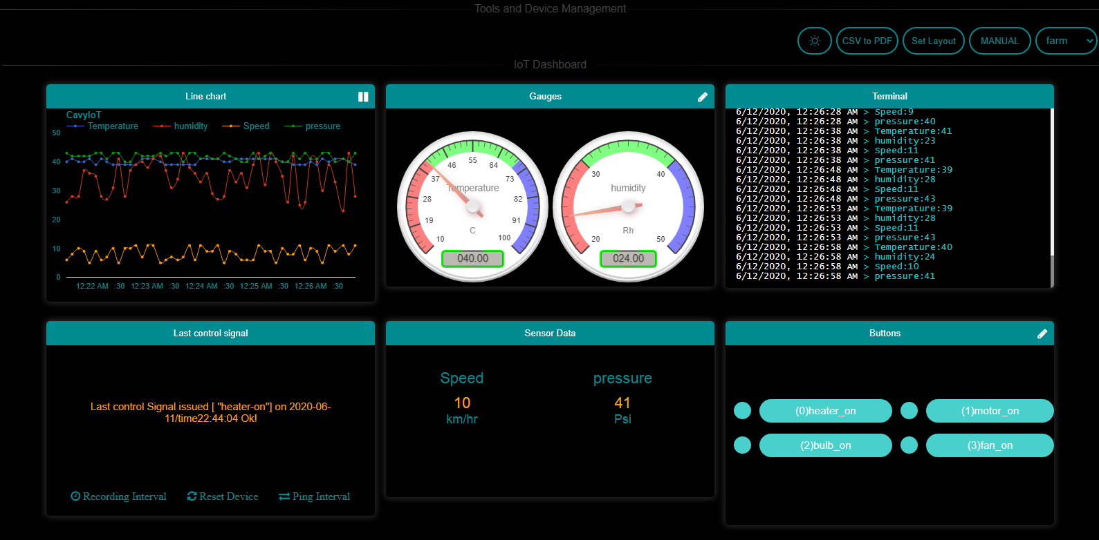This screenshot has height=540, width=1099.
Task: Click the Terminal panel scrollbar
Action: tap(1052, 269)
